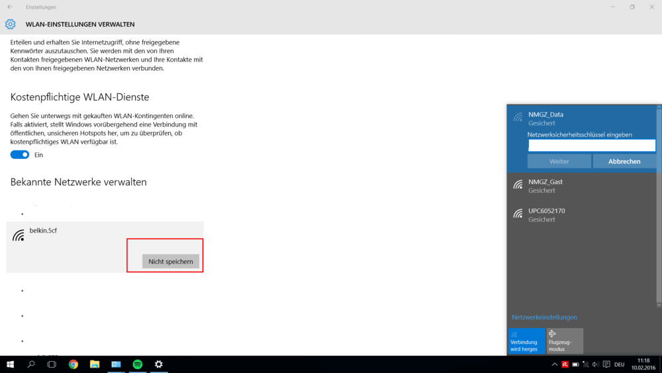The image size is (662, 373).
Task: Click the red antivirus tray icon
Action: pyautogui.click(x=565, y=364)
